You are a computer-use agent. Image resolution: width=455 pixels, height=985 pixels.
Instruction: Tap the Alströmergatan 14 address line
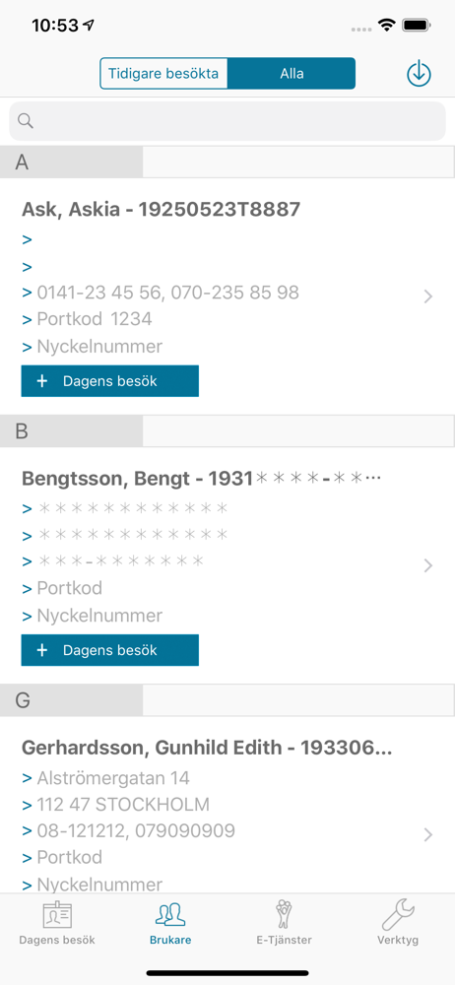(113, 778)
